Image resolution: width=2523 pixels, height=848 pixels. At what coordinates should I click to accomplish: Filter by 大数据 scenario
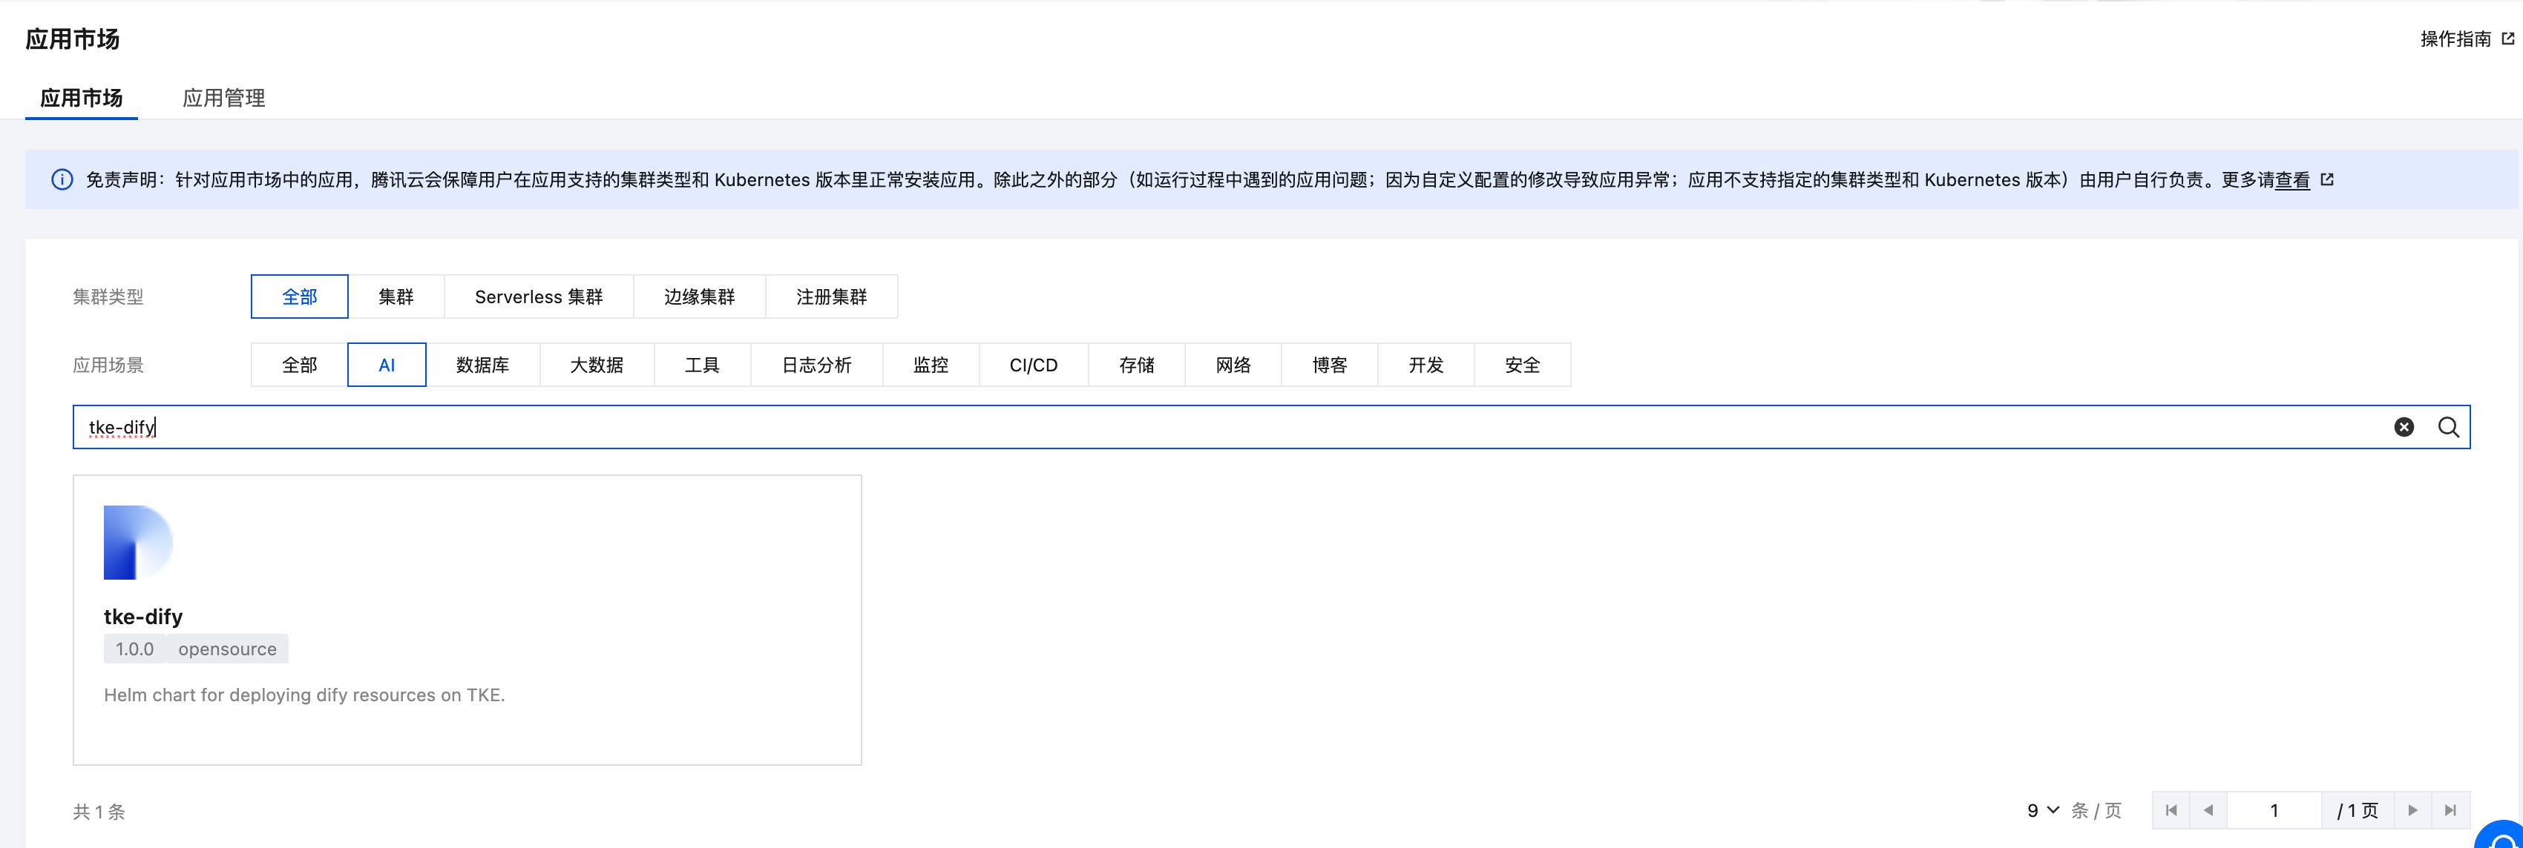click(597, 365)
